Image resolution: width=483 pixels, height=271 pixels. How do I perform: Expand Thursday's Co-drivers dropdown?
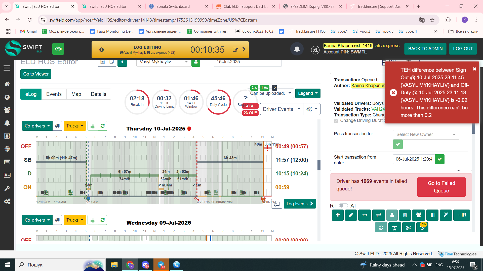click(37, 126)
